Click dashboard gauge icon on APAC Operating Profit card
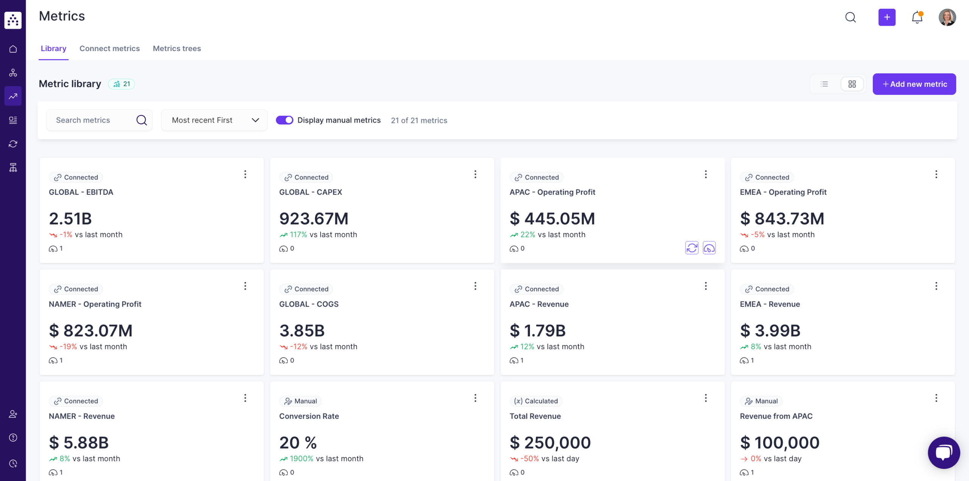This screenshot has width=969, height=481. coord(709,248)
